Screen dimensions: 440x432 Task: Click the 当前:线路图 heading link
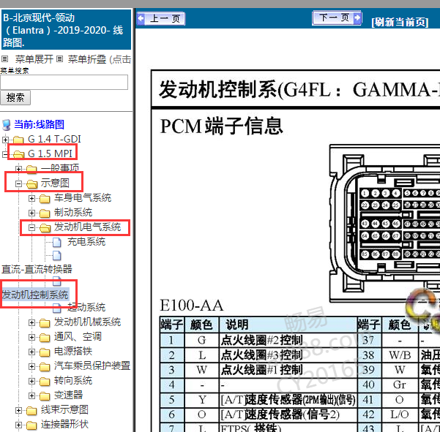point(39,124)
